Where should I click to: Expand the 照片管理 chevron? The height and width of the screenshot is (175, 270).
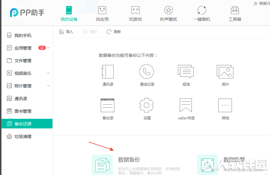pos(49,86)
